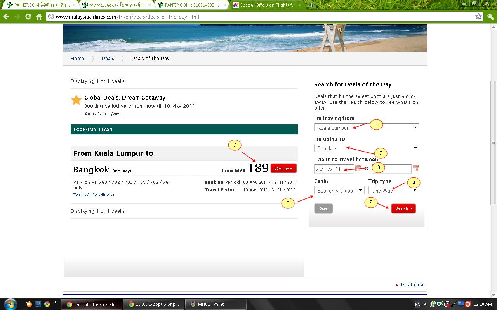
Task: Switch to the first PANTIP.COM tab
Action: tap(41, 5)
